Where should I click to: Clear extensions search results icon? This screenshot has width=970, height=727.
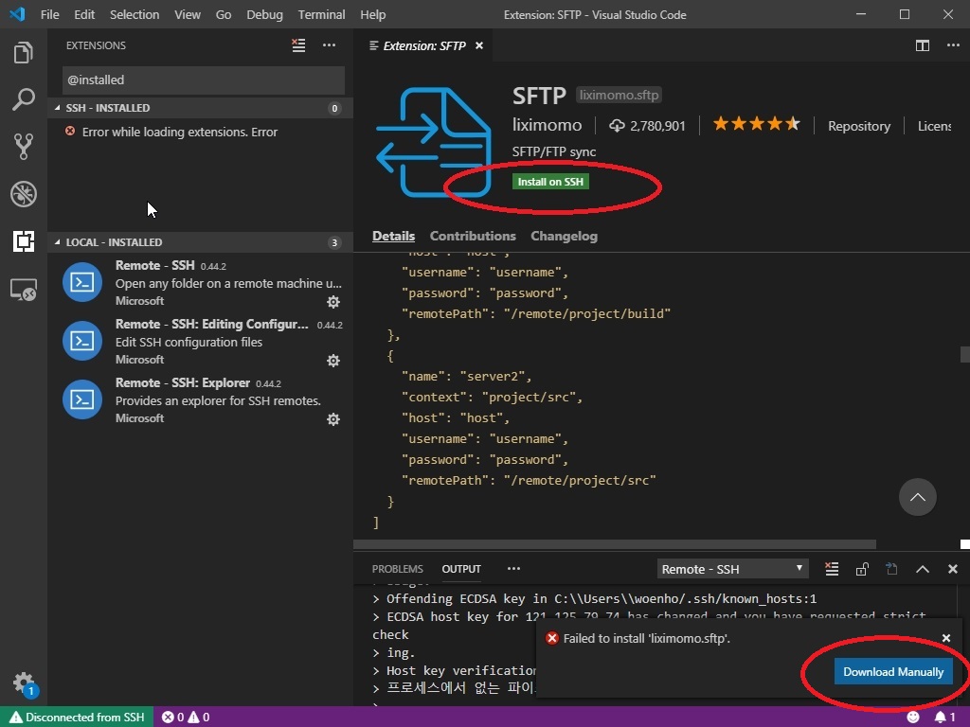(298, 45)
